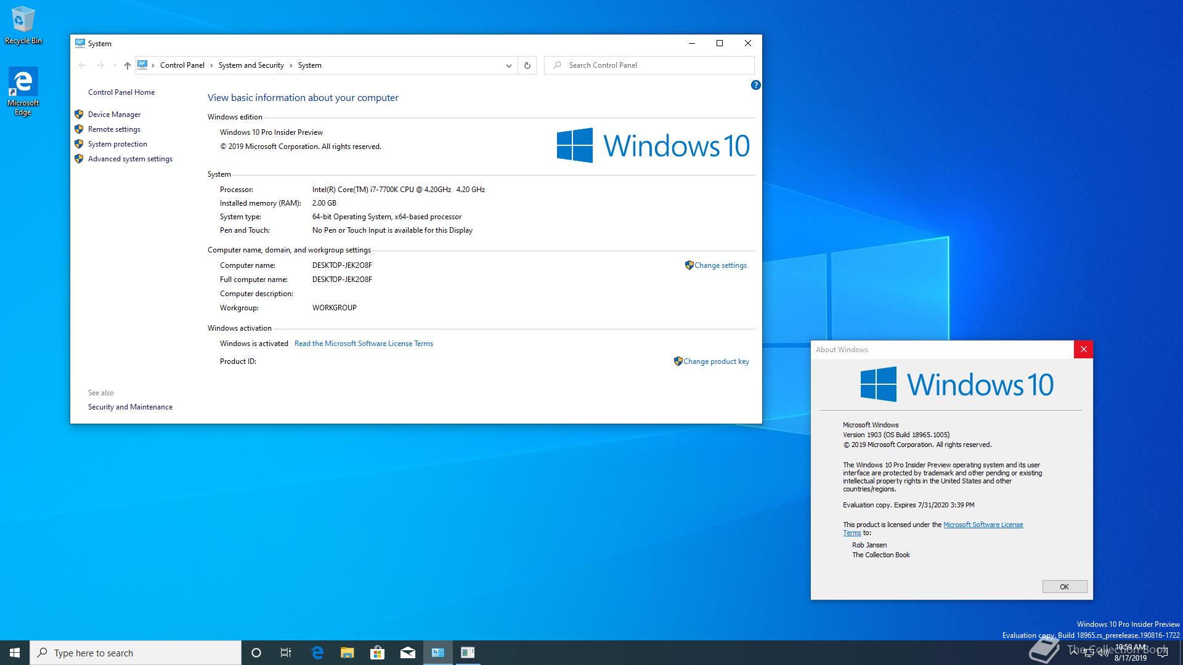Image resolution: width=1183 pixels, height=665 pixels.
Task: Navigate to System and Security breadcrumb
Action: (x=251, y=65)
